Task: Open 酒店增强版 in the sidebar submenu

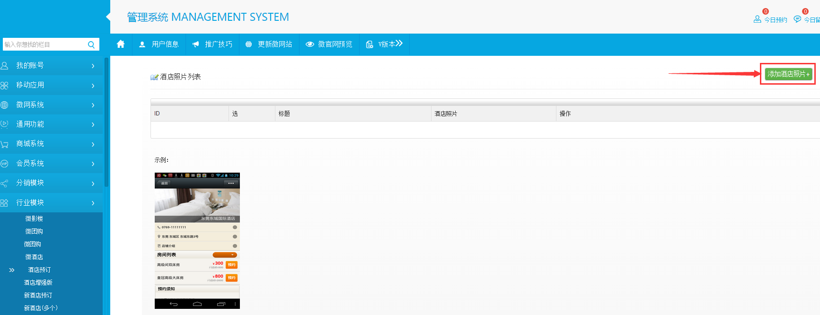Action: 38,282
